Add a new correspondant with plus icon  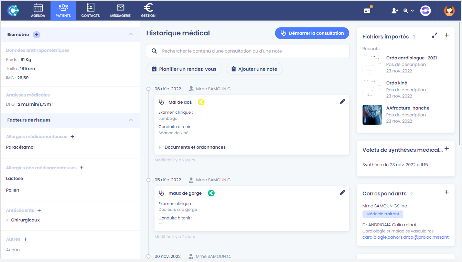[447, 192]
